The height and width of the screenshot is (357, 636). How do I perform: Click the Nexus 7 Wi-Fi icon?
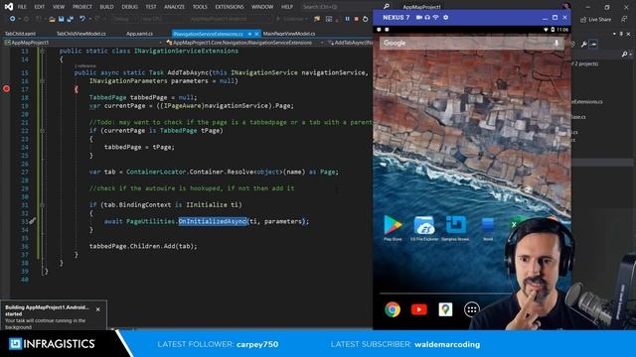point(436,18)
